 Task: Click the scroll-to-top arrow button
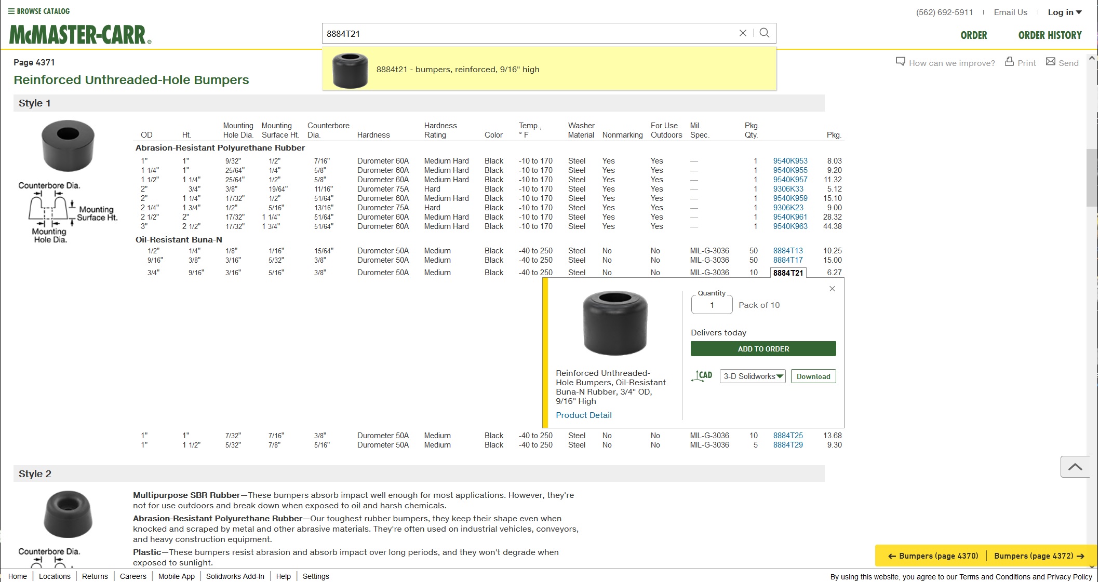[x=1075, y=467]
